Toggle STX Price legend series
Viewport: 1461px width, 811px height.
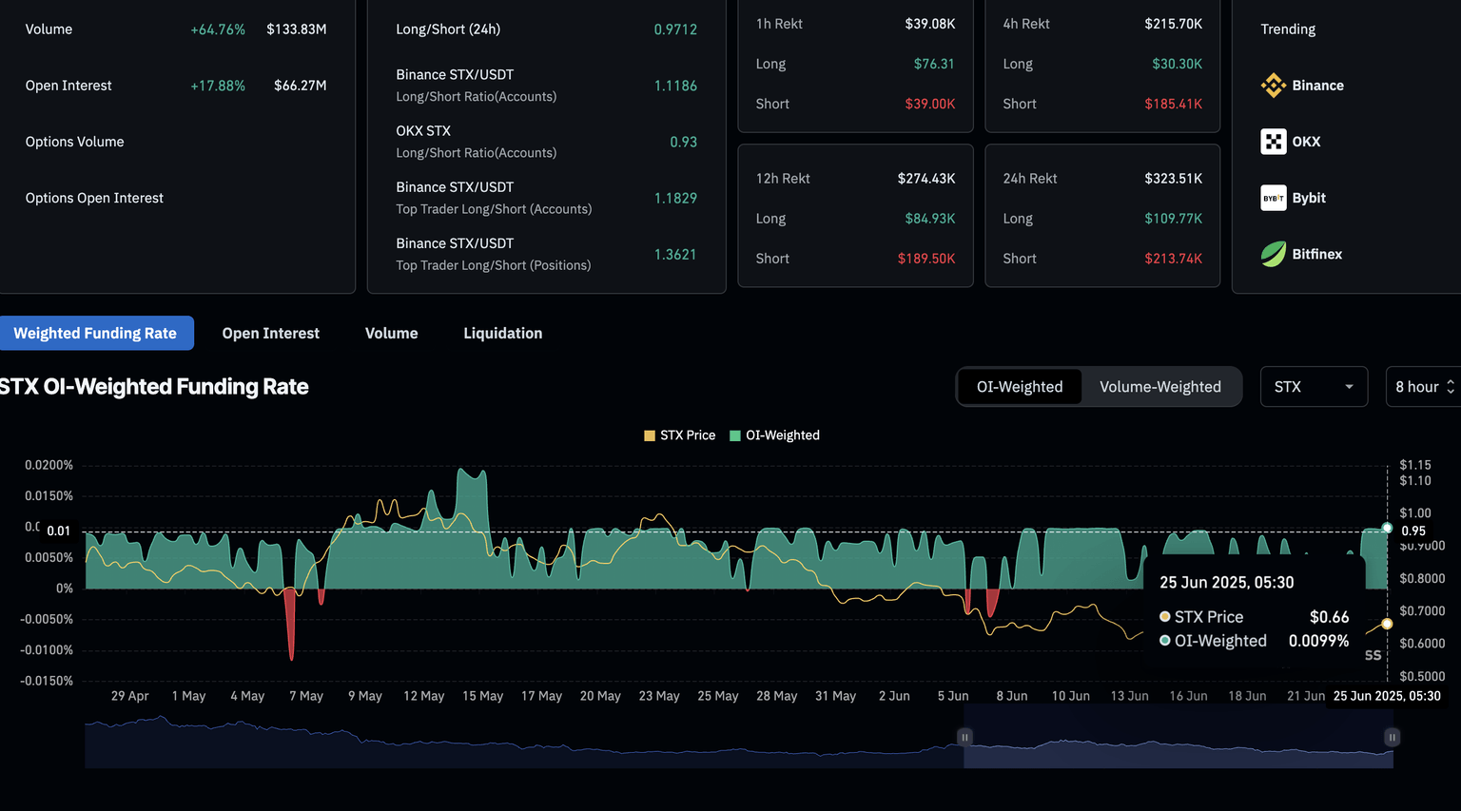tap(679, 435)
